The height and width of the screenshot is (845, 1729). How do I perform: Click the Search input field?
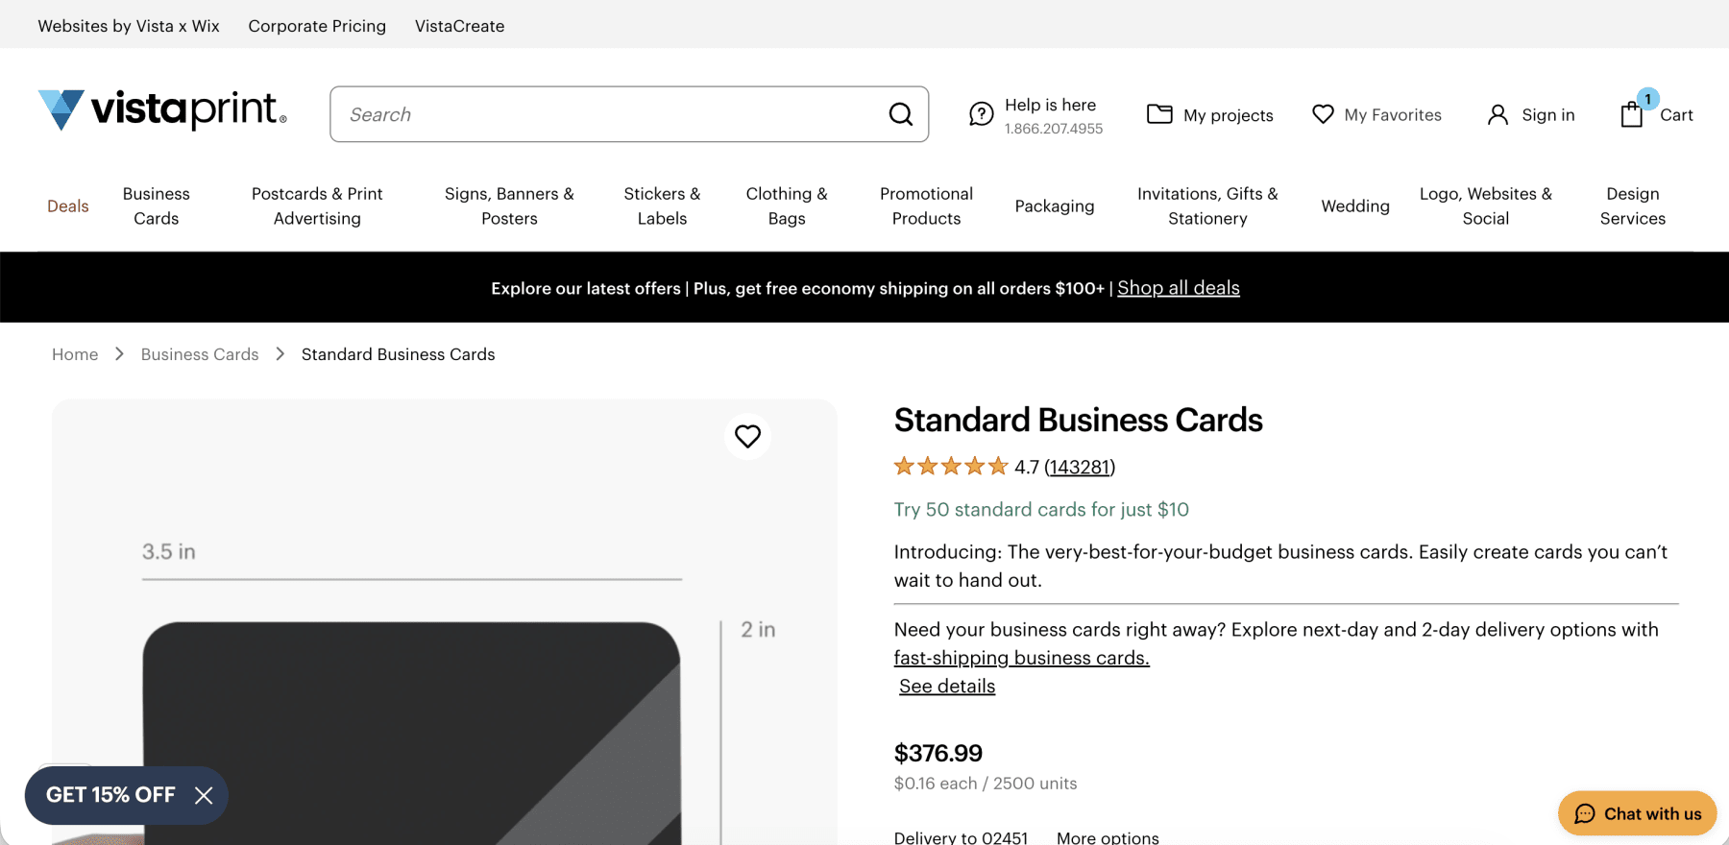(x=629, y=114)
